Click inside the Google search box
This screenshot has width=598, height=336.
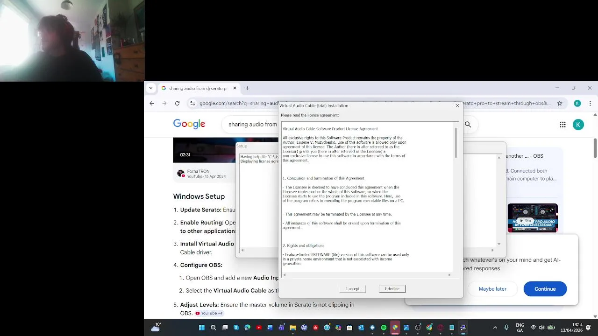[252, 125]
